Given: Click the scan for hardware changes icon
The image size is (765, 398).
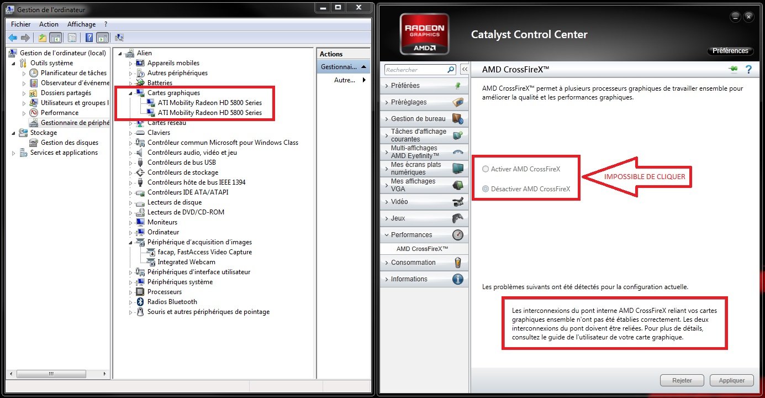Looking at the screenshot, I should tap(119, 38).
